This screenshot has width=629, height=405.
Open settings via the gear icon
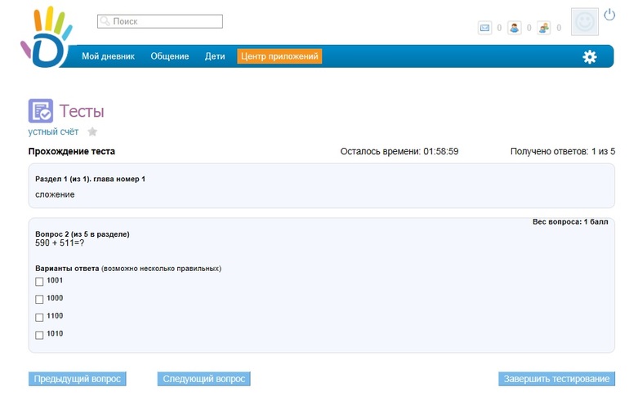tap(589, 56)
